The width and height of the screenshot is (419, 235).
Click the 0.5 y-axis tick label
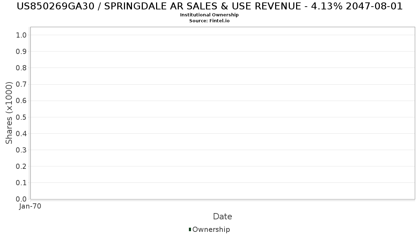(21, 117)
